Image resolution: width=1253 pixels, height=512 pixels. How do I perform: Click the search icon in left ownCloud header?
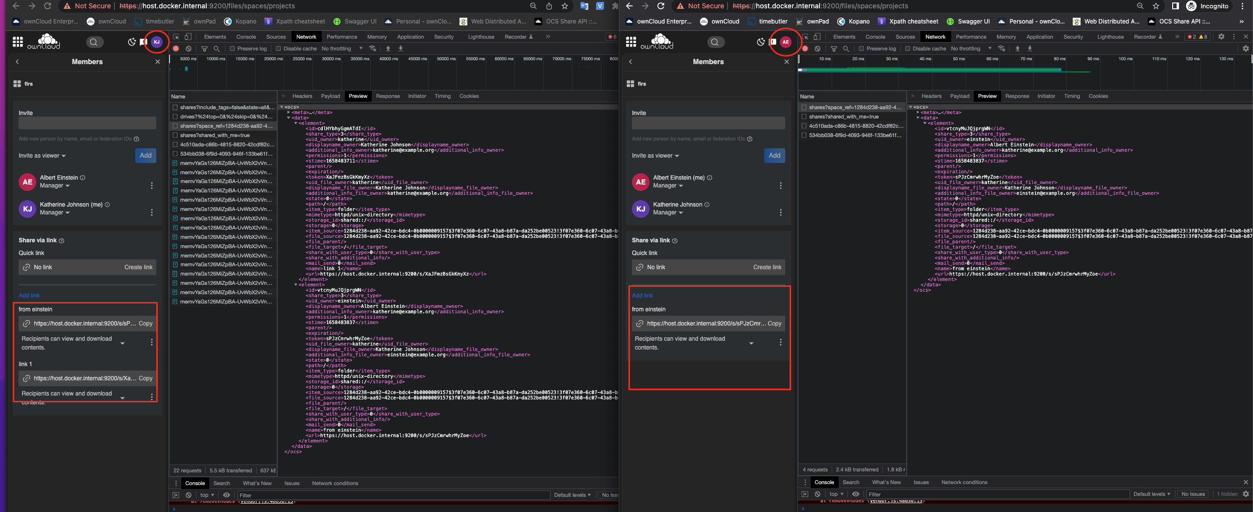(94, 42)
